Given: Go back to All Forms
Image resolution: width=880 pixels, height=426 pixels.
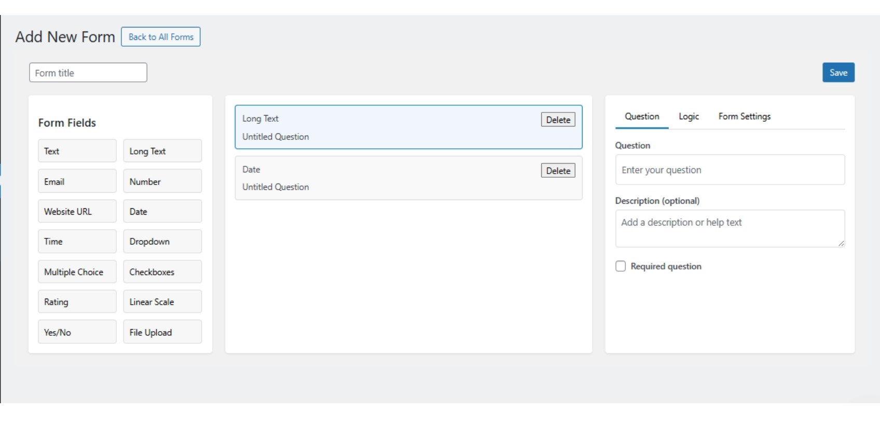Looking at the screenshot, I should point(161,37).
